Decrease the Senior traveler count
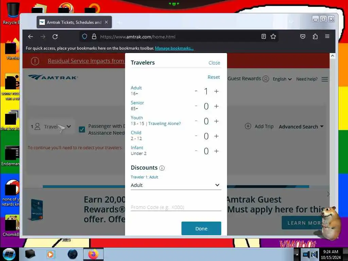 click(196, 106)
